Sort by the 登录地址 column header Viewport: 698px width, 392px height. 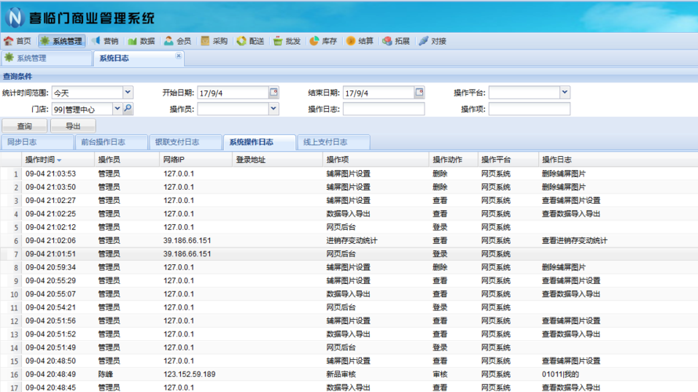[x=277, y=159]
